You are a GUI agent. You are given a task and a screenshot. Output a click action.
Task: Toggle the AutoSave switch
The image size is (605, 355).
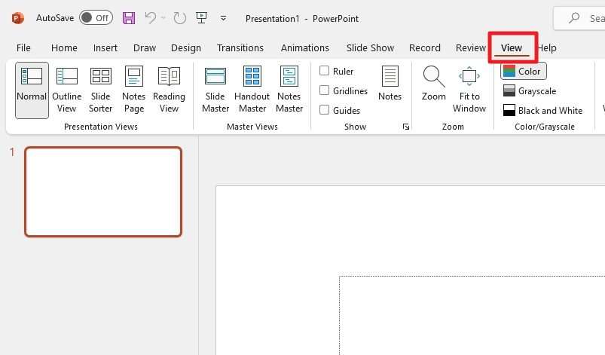tap(96, 18)
